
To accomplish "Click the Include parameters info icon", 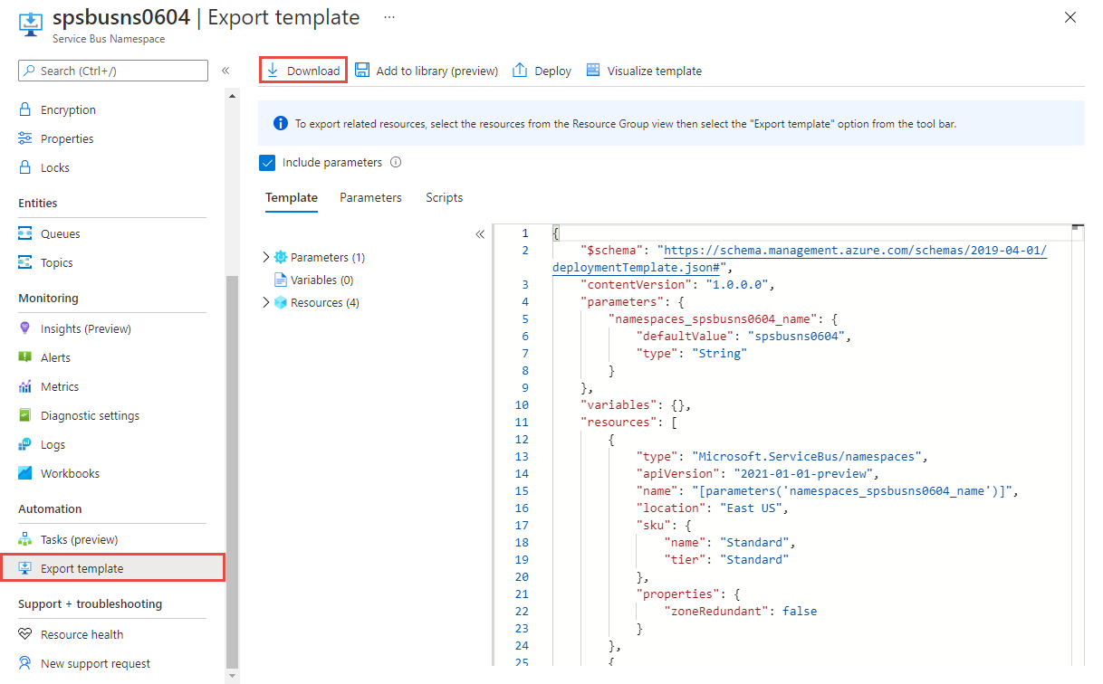I will coord(395,163).
